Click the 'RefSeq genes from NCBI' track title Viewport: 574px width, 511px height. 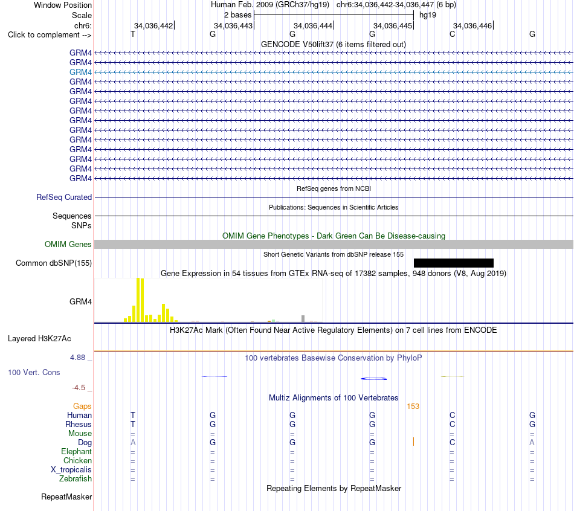[x=334, y=188]
